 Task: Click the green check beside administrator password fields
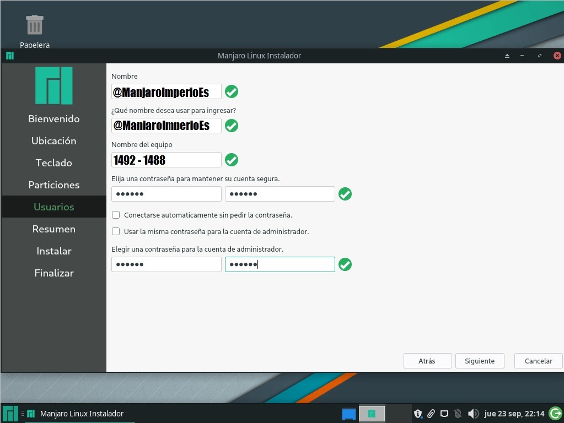345,264
